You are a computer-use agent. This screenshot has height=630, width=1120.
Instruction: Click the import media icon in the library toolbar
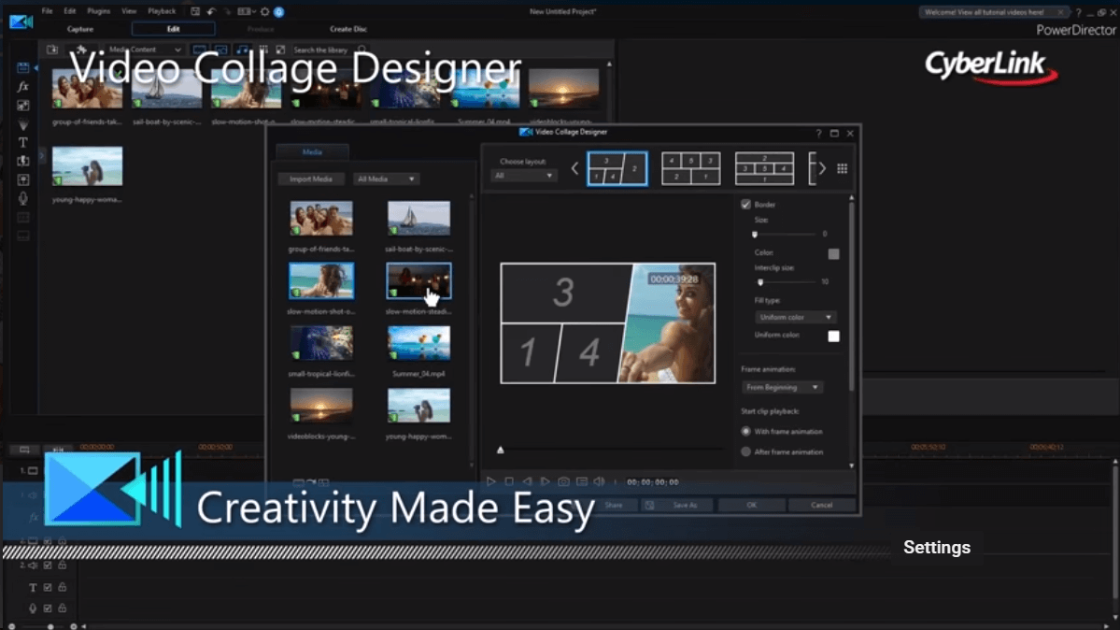[x=52, y=50]
